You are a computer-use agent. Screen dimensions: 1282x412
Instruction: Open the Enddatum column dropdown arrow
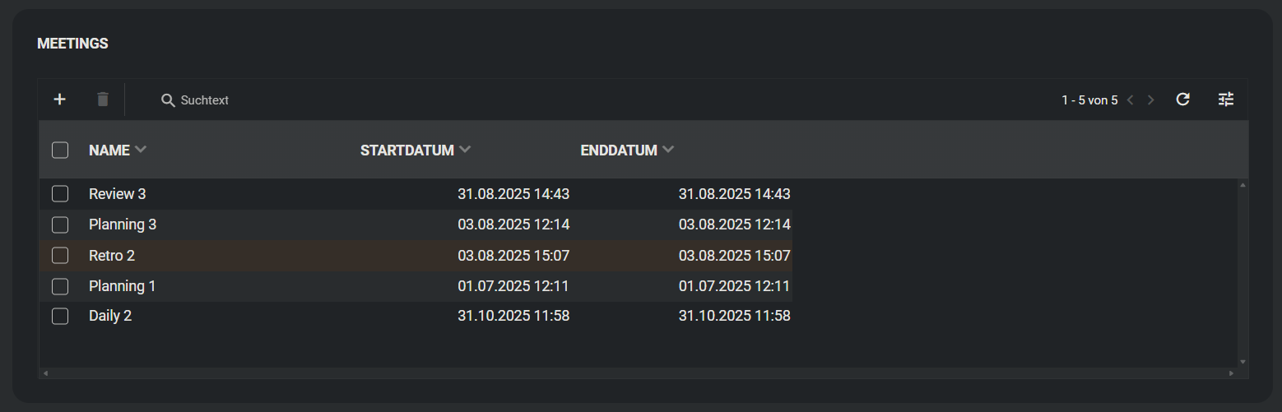tap(668, 150)
